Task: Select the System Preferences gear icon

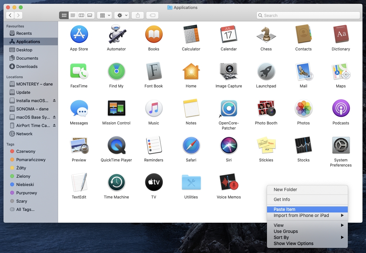Action: [x=341, y=145]
